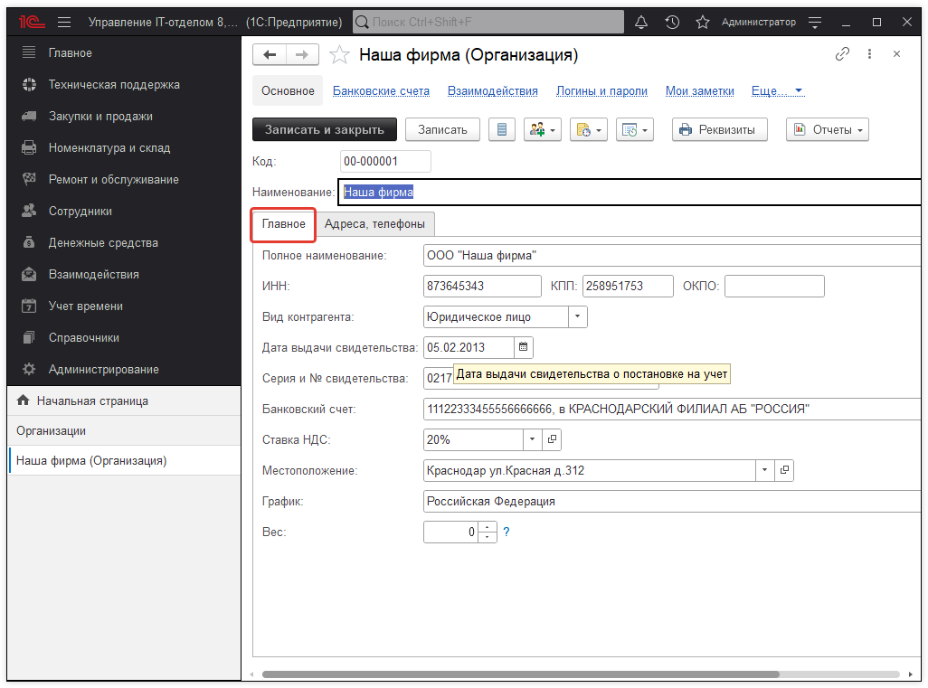The height and width of the screenshot is (688, 928).
Task: Click into the ИНН input field
Action: (x=481, y=286)
